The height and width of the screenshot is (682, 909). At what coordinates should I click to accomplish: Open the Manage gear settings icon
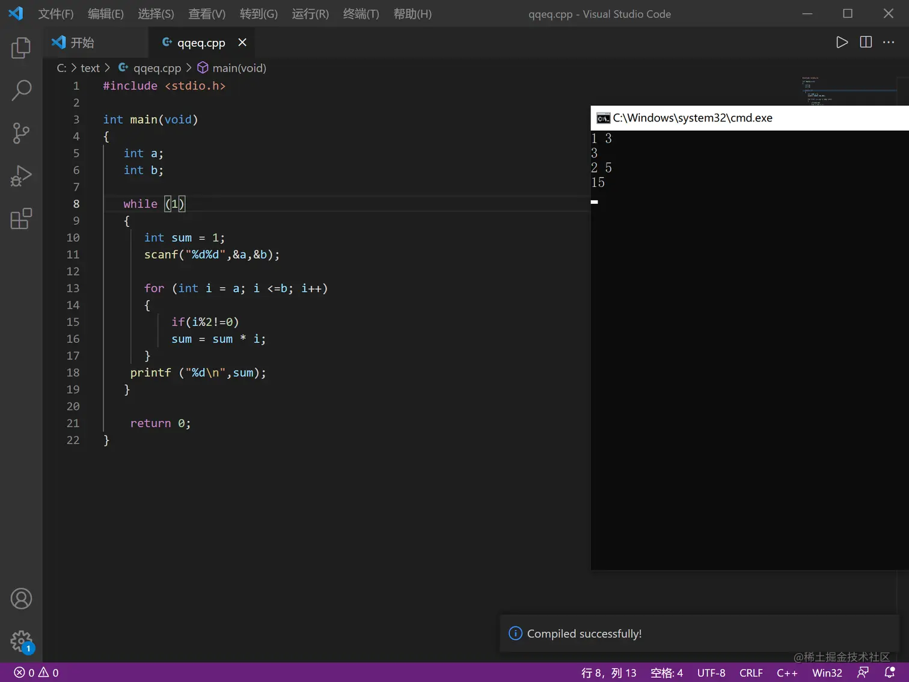click(x=21, y=641)
